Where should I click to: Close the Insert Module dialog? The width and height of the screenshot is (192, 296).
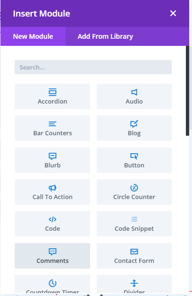pyautogui.click(x=173, y=13)
